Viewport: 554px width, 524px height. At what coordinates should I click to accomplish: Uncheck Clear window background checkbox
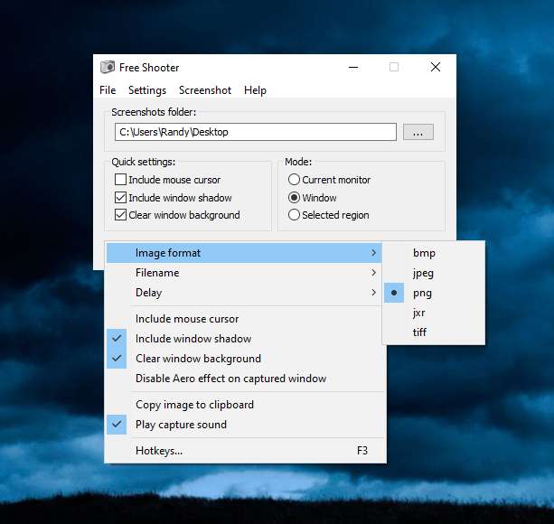click(x=120, y=215)
